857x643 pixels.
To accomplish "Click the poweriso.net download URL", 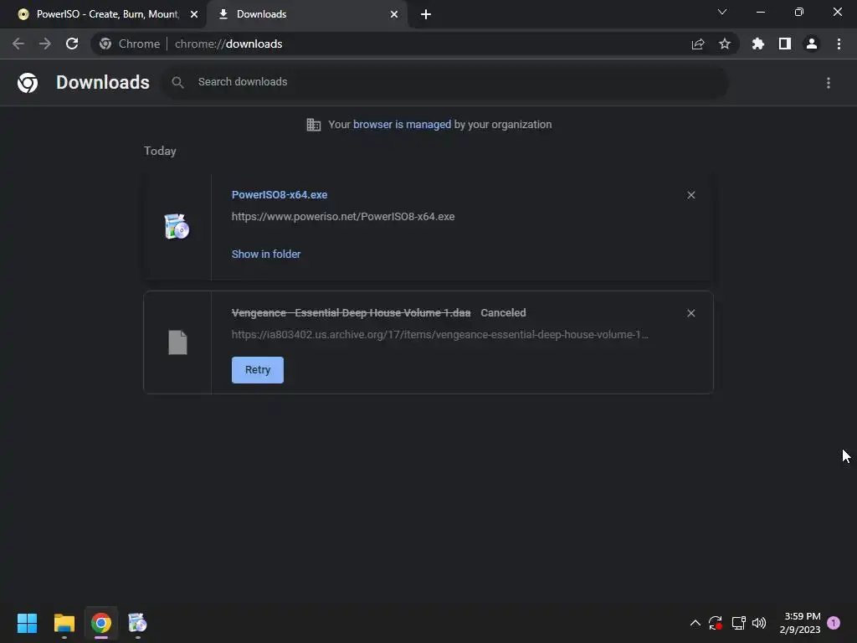I will pyautogui.click(x=342, y=217).
